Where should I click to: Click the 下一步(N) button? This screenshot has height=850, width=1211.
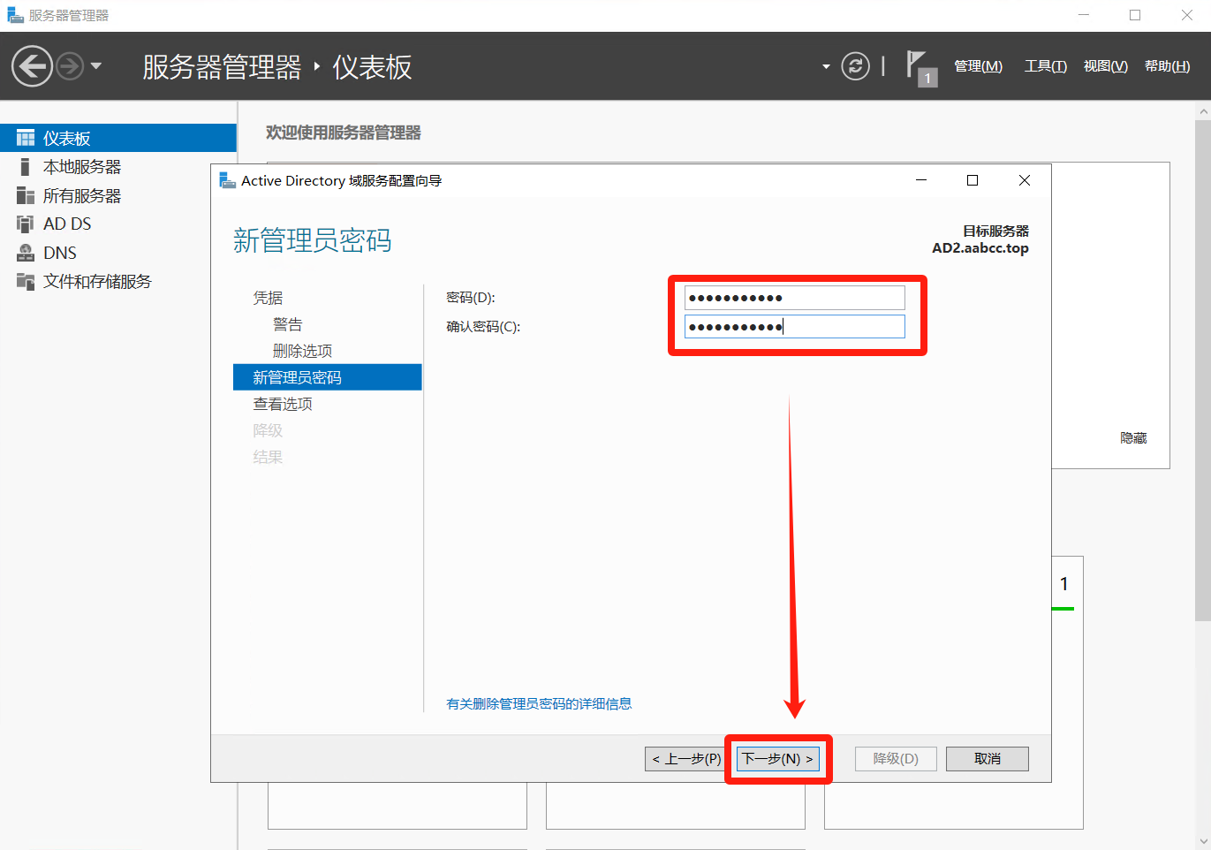tap(777, 759)
